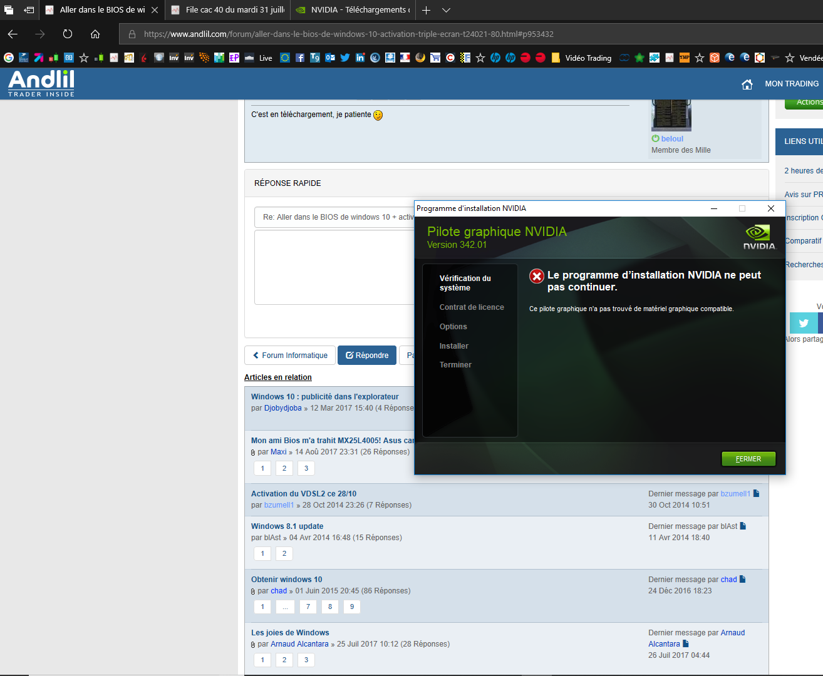Open 'Windows 10 : publicité dans l'explorateur' topic
The height and width of the screenshot is (676, 823).
click(324, 397)
